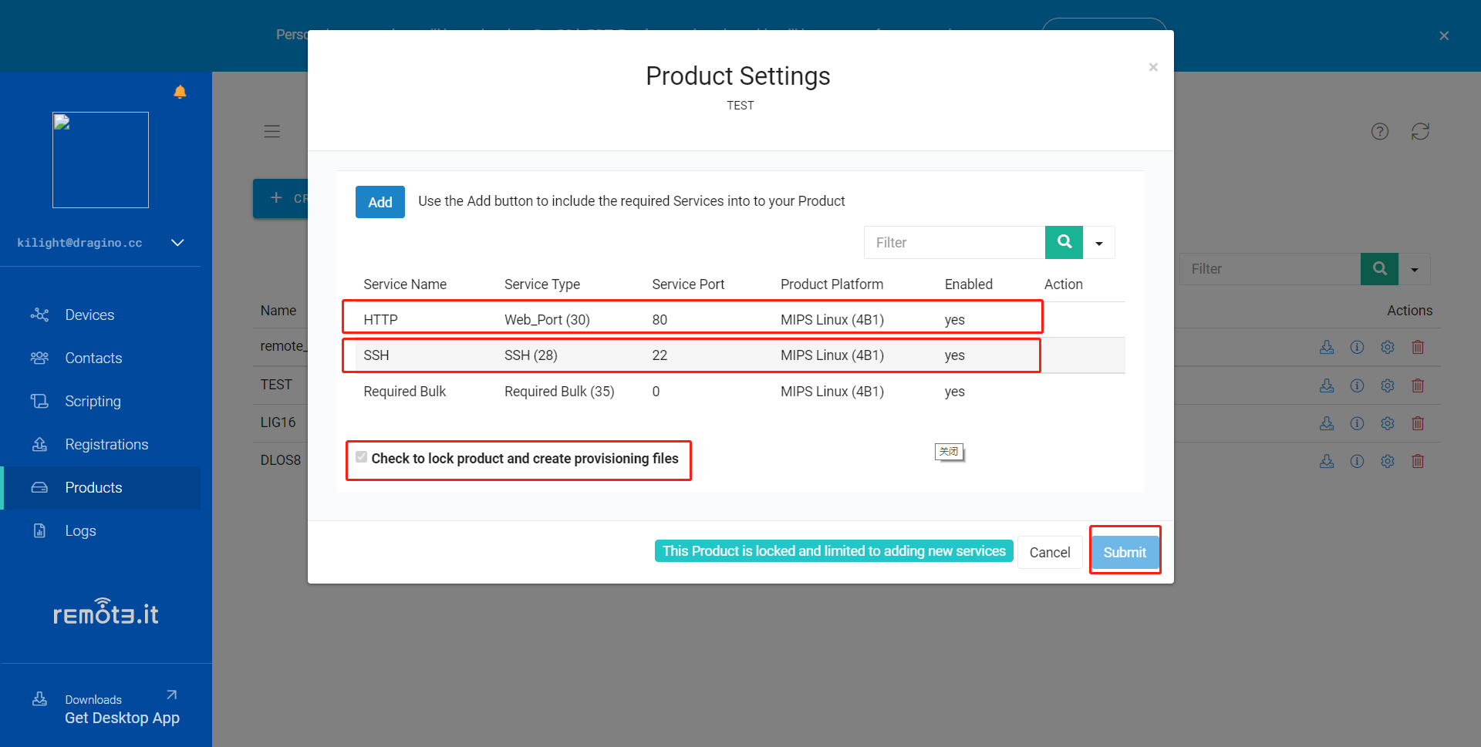Screen dimensions: 1481x747
Task: Click the search magnifier in the dialog filter
Action: tap(1064, 242)
